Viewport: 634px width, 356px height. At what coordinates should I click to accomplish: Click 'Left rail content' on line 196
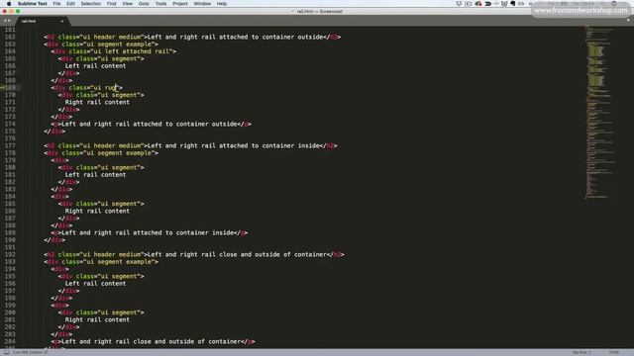95,284
